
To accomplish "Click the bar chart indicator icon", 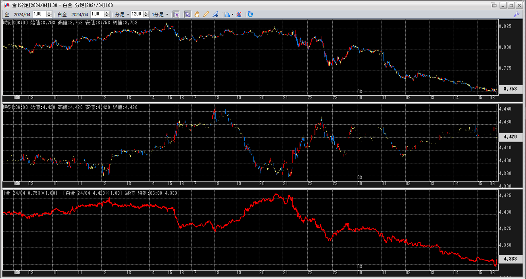I will pos(227,14).
